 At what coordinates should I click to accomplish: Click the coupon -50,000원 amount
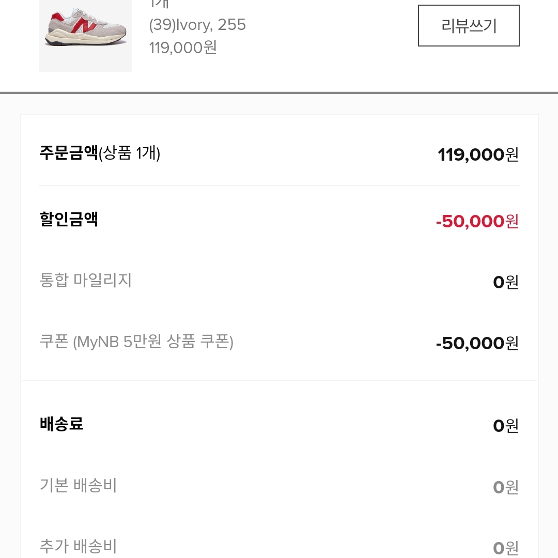[x=476, y=342]
